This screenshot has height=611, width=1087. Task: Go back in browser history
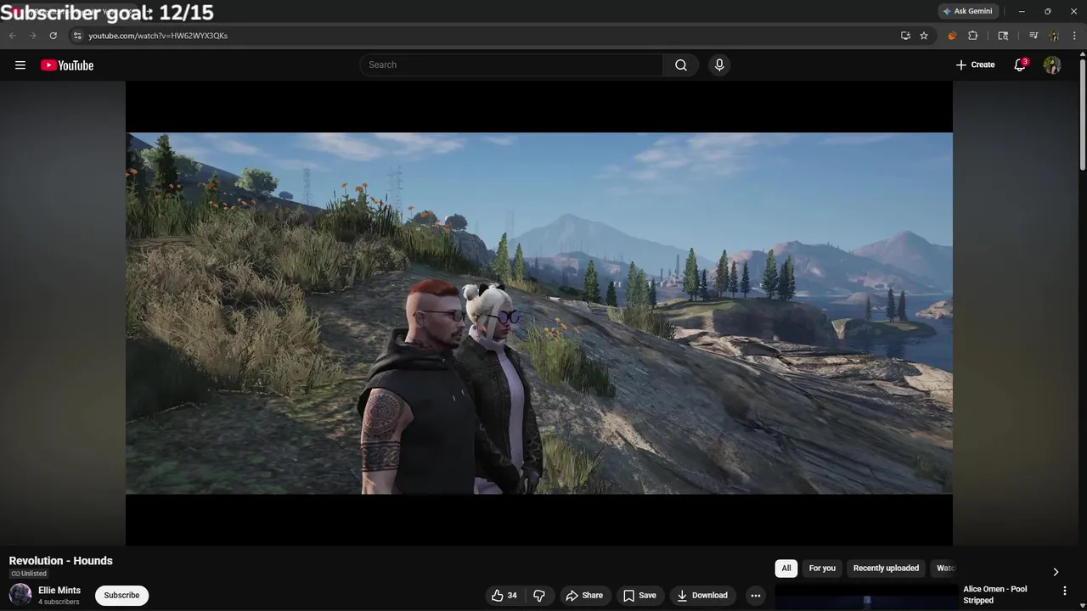(12, 36)
